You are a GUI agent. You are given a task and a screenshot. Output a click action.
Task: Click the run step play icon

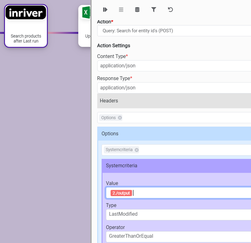[105, 10]
